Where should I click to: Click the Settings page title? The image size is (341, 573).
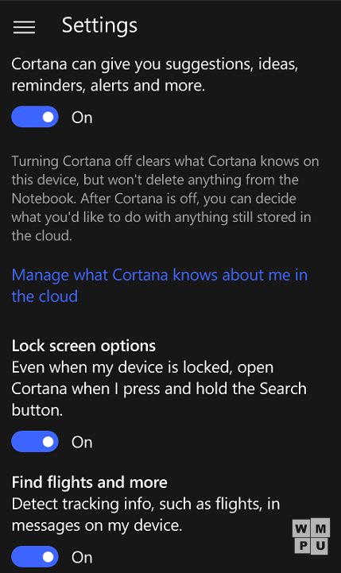pos(99,26)
